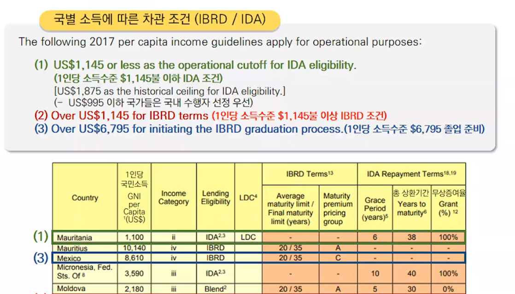Click the 'Country' column header
The width and height of the screenshot is (515, 294).
(85, 198)
